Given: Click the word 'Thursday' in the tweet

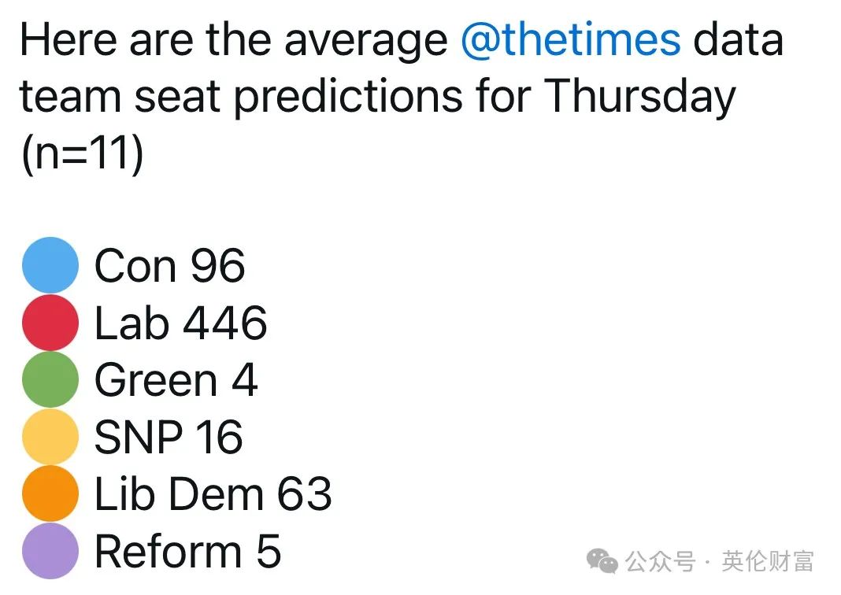Looking at the screenshot, I should pyautogui.click(x=639, y=97).
